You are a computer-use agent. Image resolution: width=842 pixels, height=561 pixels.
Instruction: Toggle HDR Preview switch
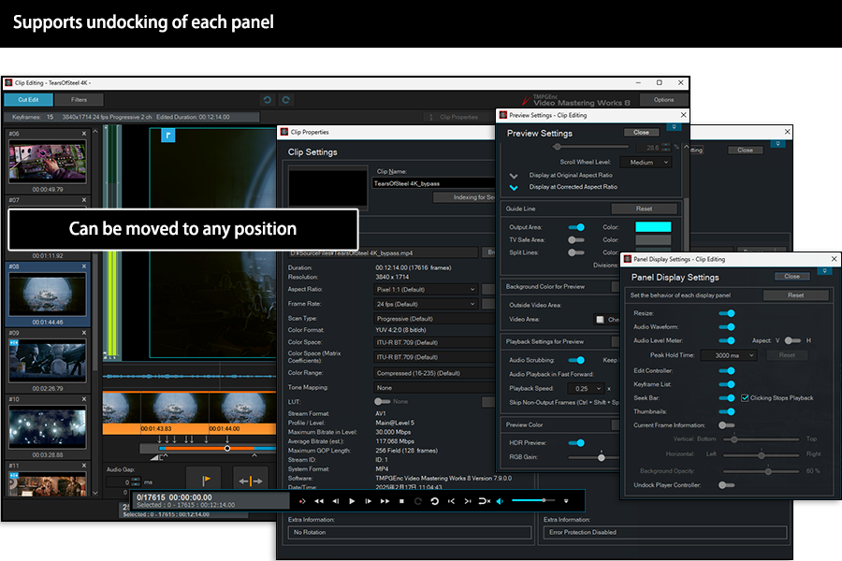point(576,443)
